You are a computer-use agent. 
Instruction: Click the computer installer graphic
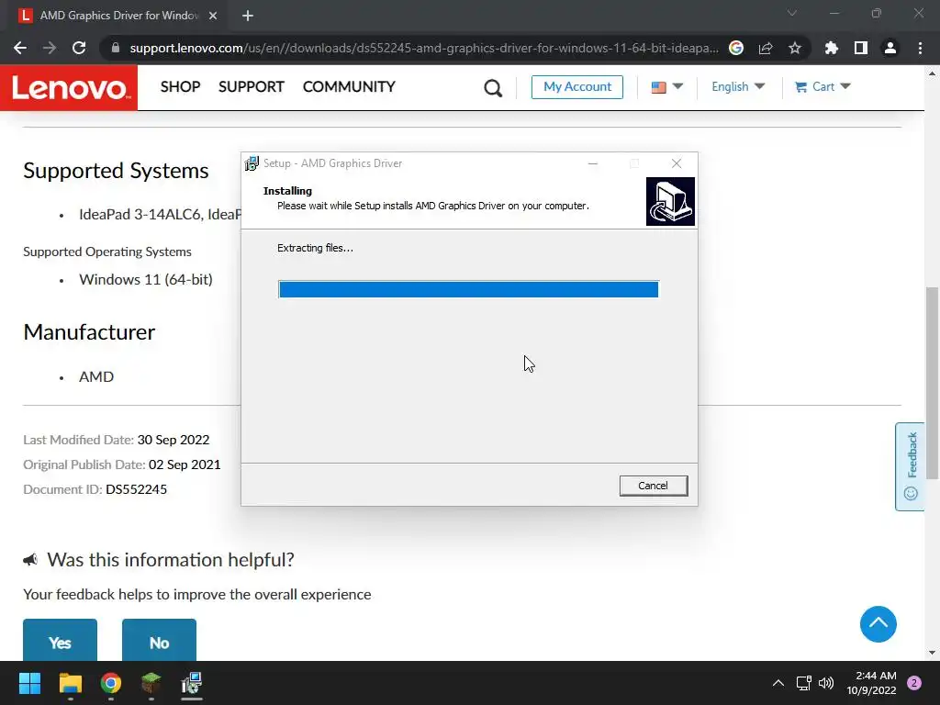point(670,201)
